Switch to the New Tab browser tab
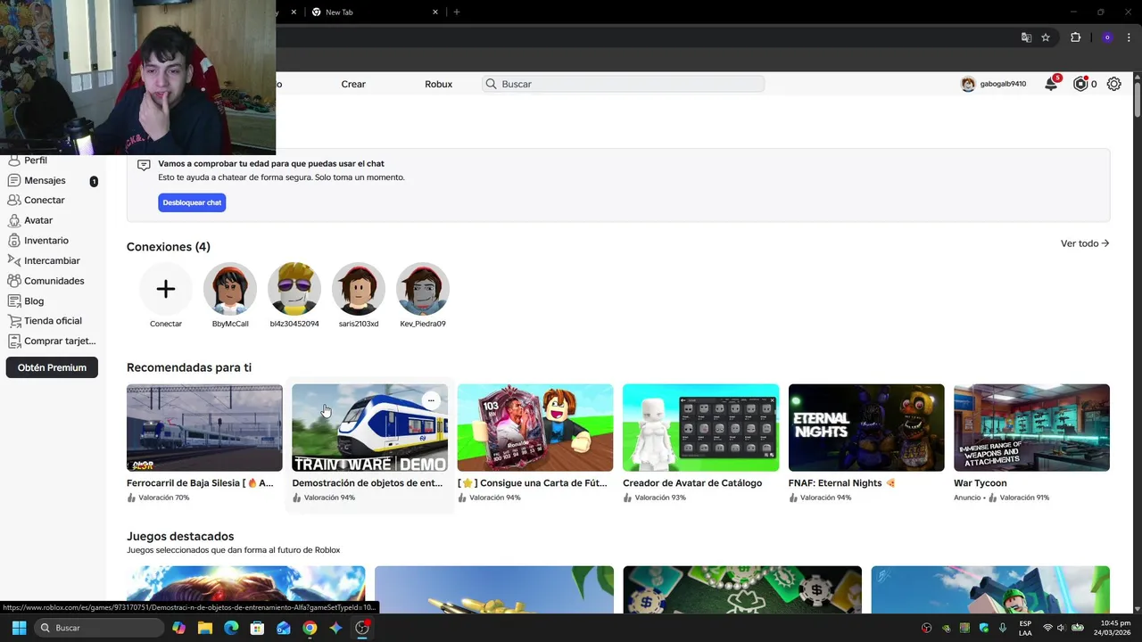This screenshot has width=1142, height=642. pos(375,12)
